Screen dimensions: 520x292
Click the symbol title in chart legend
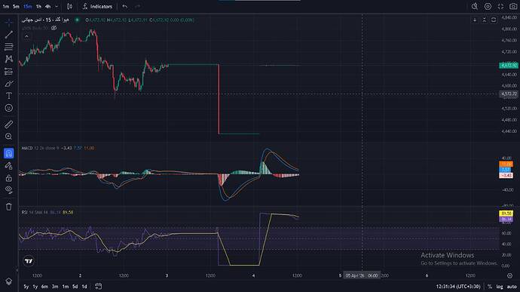45,20
